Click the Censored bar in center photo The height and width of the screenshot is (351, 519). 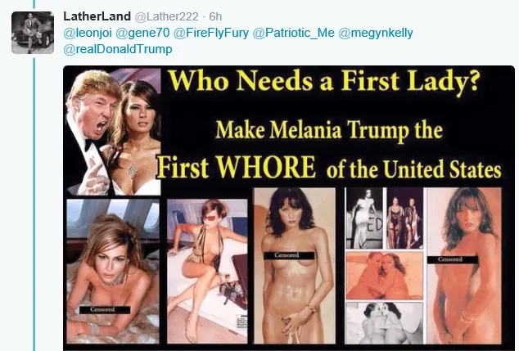pyautogui.click(x=287, y=255)
